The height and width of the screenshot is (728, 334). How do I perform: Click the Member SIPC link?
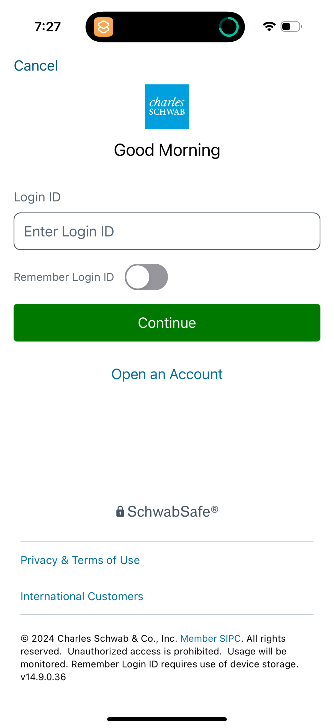pos(210,638)
